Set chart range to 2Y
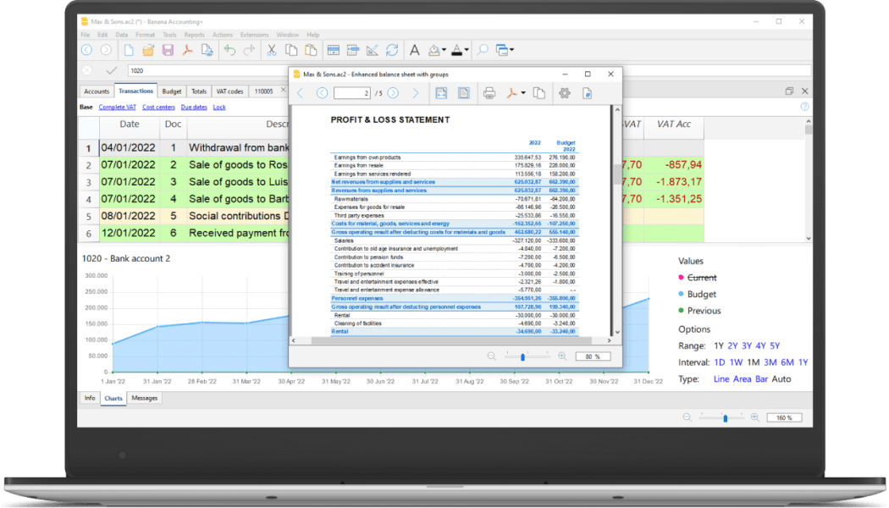 pos(732,345)
